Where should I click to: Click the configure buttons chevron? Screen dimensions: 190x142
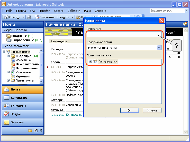[41, 130]
